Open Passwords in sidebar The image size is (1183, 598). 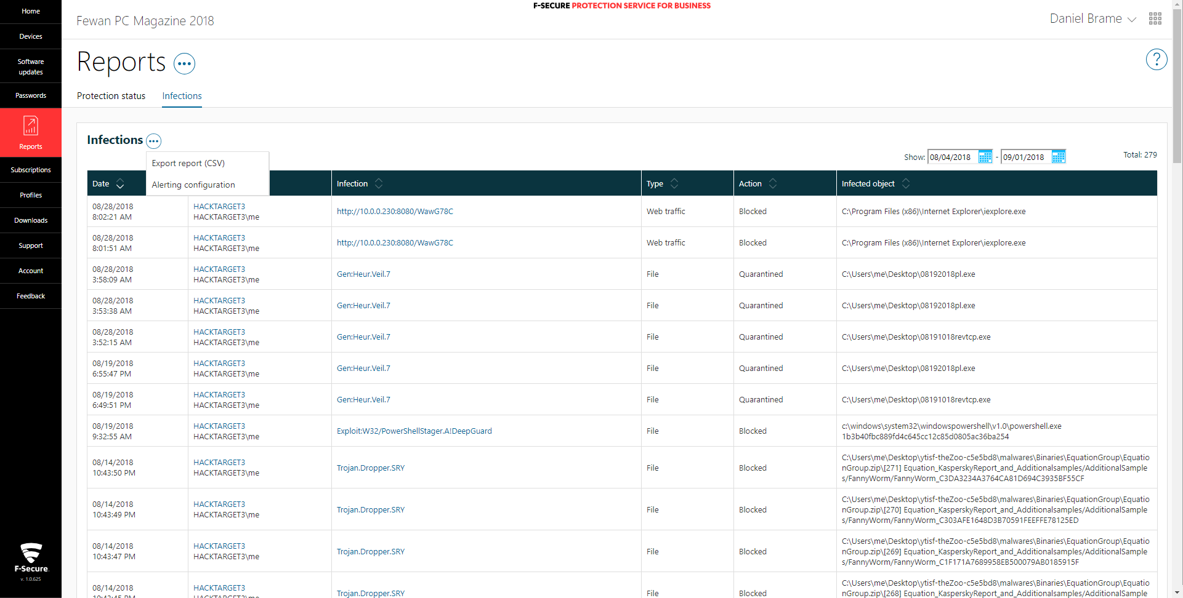[31, 95]
